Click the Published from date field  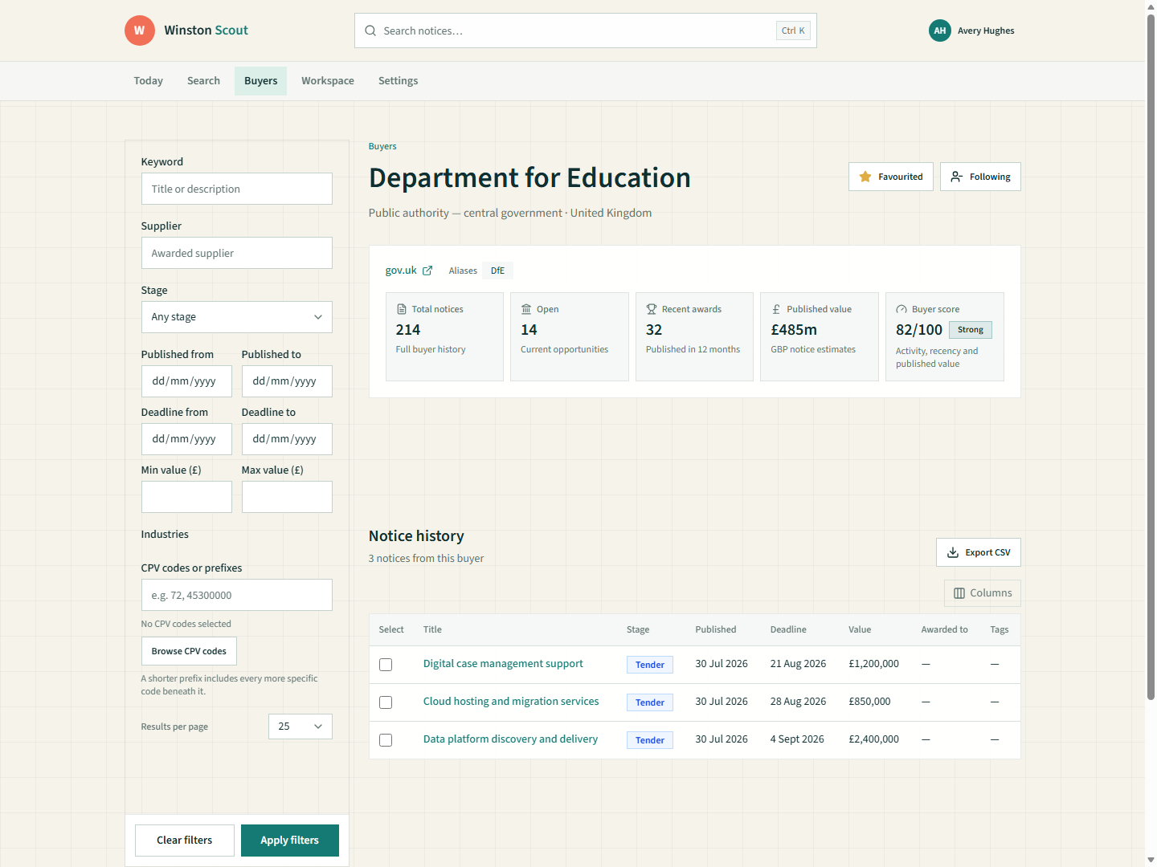tap(186, 381)
